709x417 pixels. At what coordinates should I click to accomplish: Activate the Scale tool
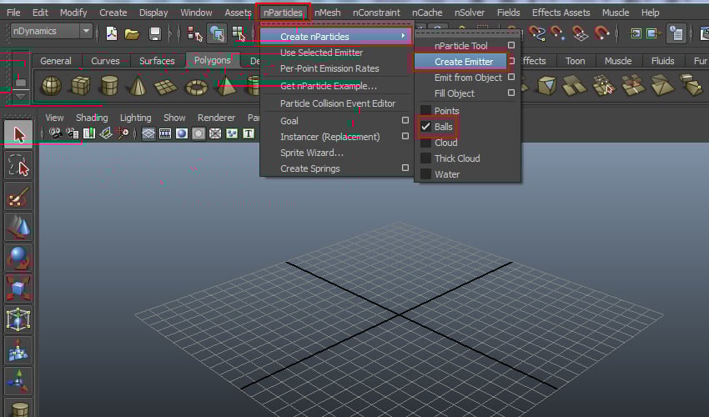click(x=18, y=288)
